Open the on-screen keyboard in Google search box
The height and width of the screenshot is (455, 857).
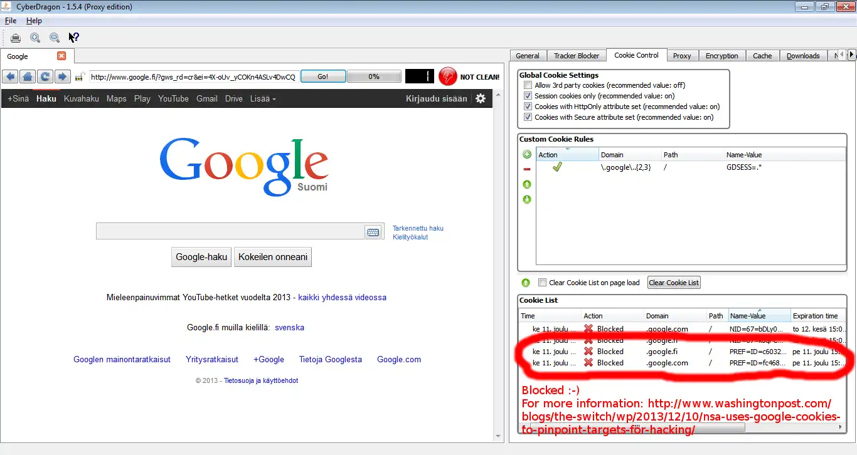pyautogui.click(x=373, y=232)
